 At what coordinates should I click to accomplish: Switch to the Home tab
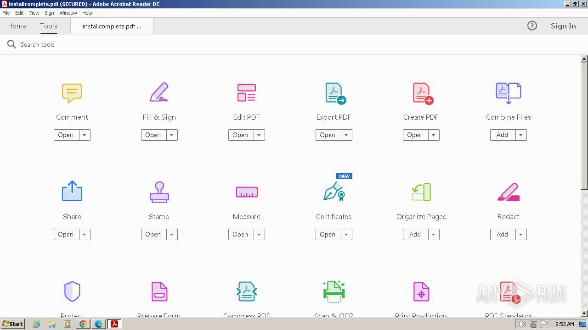(17, 26)
